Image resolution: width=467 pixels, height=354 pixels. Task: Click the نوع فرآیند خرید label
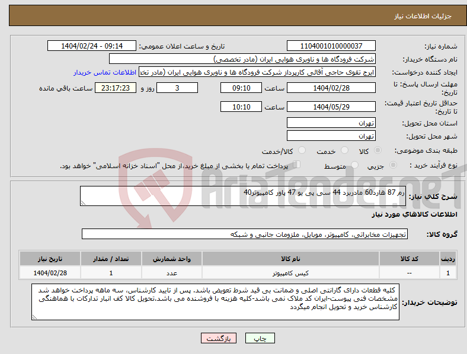[433, 165]
